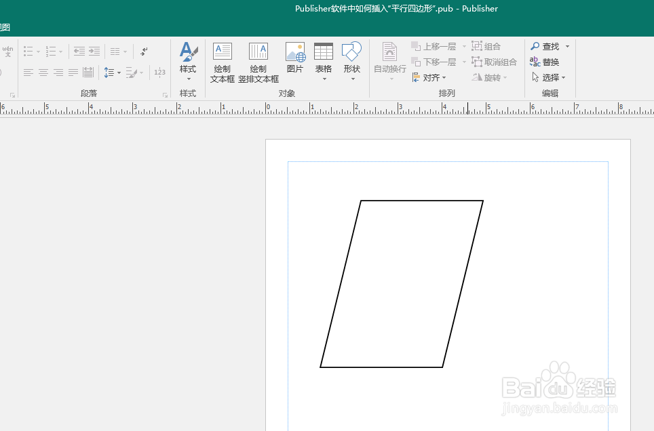Insert a picture with 图片
The height and width of the screenshot is (431, 654).
[295, 58]
